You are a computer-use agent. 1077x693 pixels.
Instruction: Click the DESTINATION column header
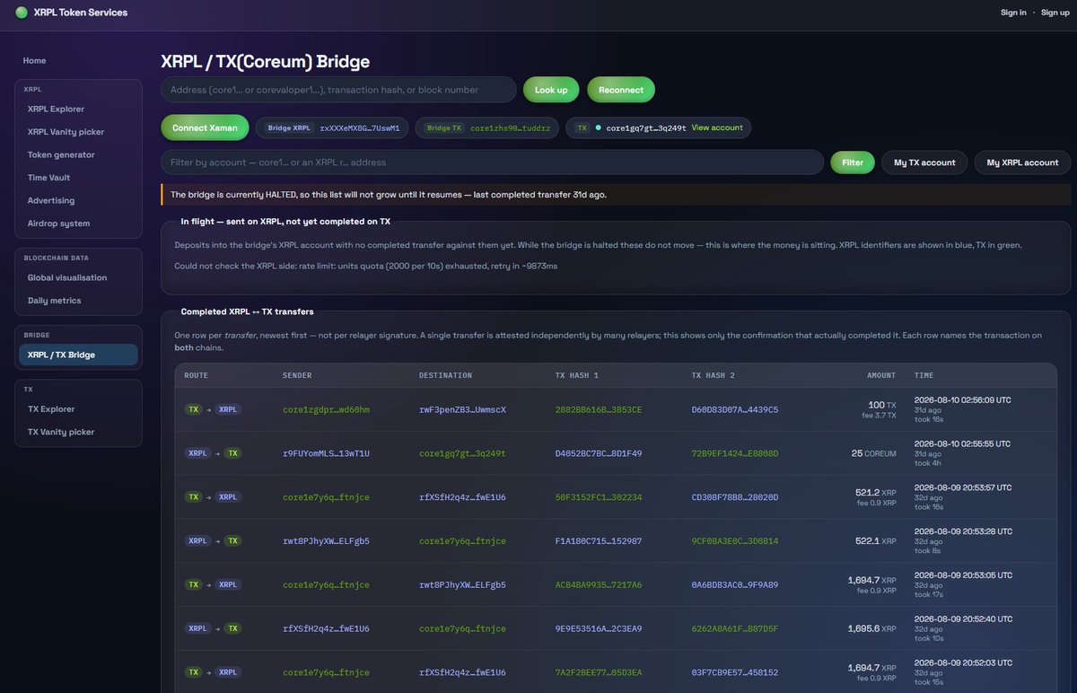click(x=445, y=375)
